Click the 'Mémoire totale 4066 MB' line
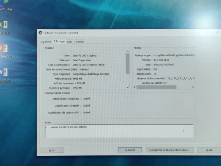This screenshot has height=166, width=221. [x=69, y=79]
